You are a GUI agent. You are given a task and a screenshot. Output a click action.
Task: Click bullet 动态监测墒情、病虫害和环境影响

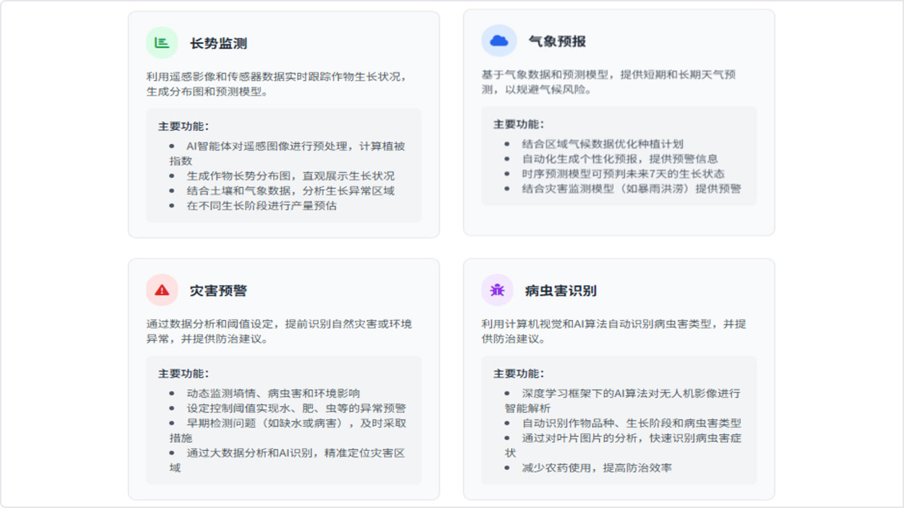coord(273,394)
